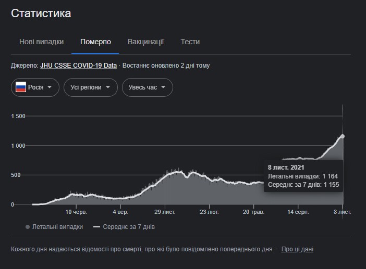Viewport: 366px width, 269px height.
Task: Click the gray dot legend marker
Action: tap(27, 227)
